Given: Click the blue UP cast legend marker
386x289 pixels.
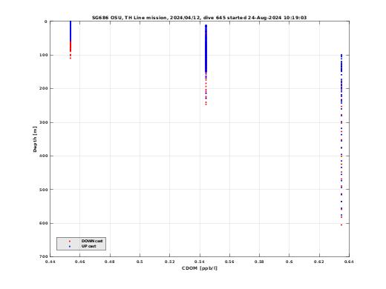Looking at the screenshot, I should 70,247.
